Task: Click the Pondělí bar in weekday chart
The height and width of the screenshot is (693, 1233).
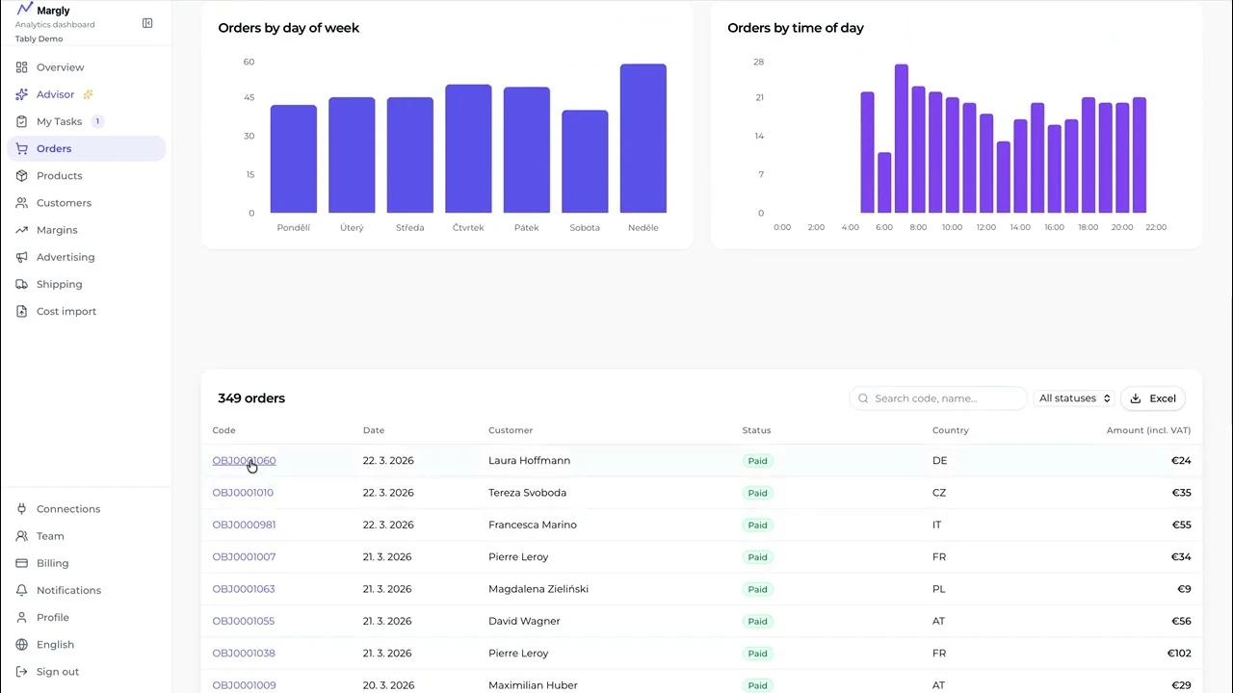Action: 294,159
